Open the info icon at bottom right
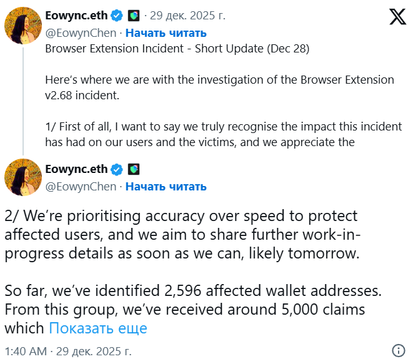This screenshot has width=418, height=359. click(397, 350)
